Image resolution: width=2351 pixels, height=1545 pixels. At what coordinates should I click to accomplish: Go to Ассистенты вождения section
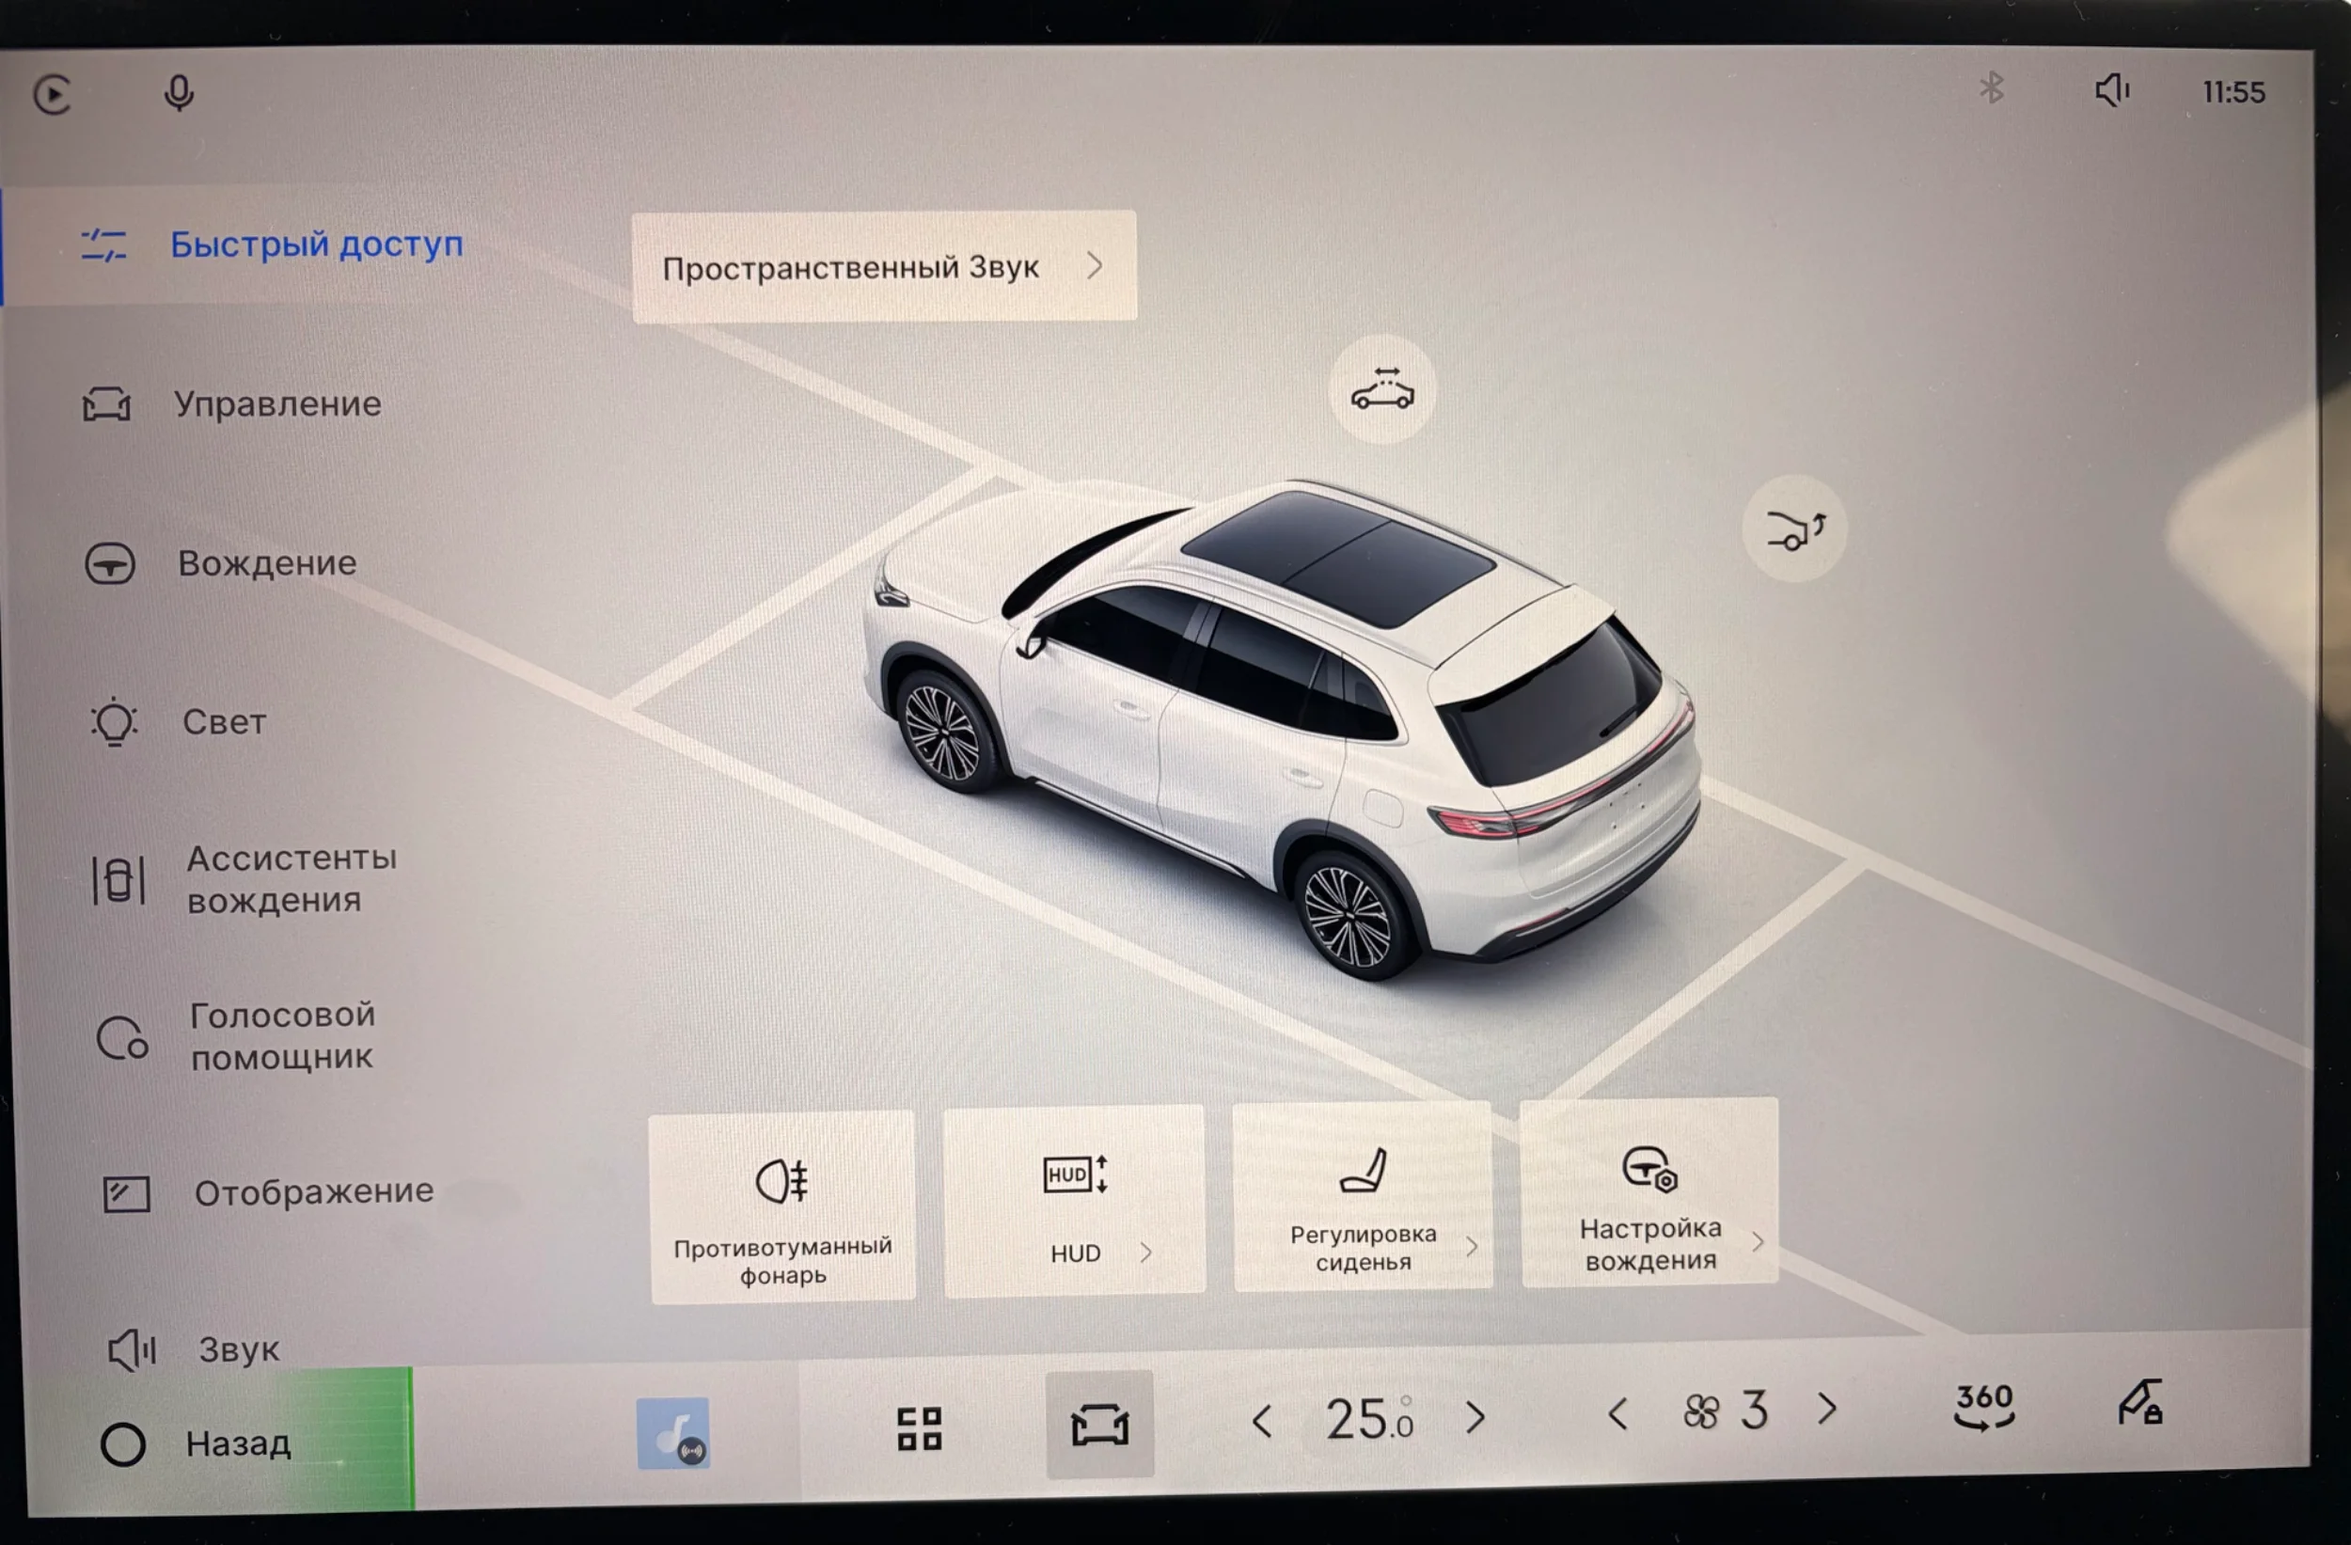(245, 879)
